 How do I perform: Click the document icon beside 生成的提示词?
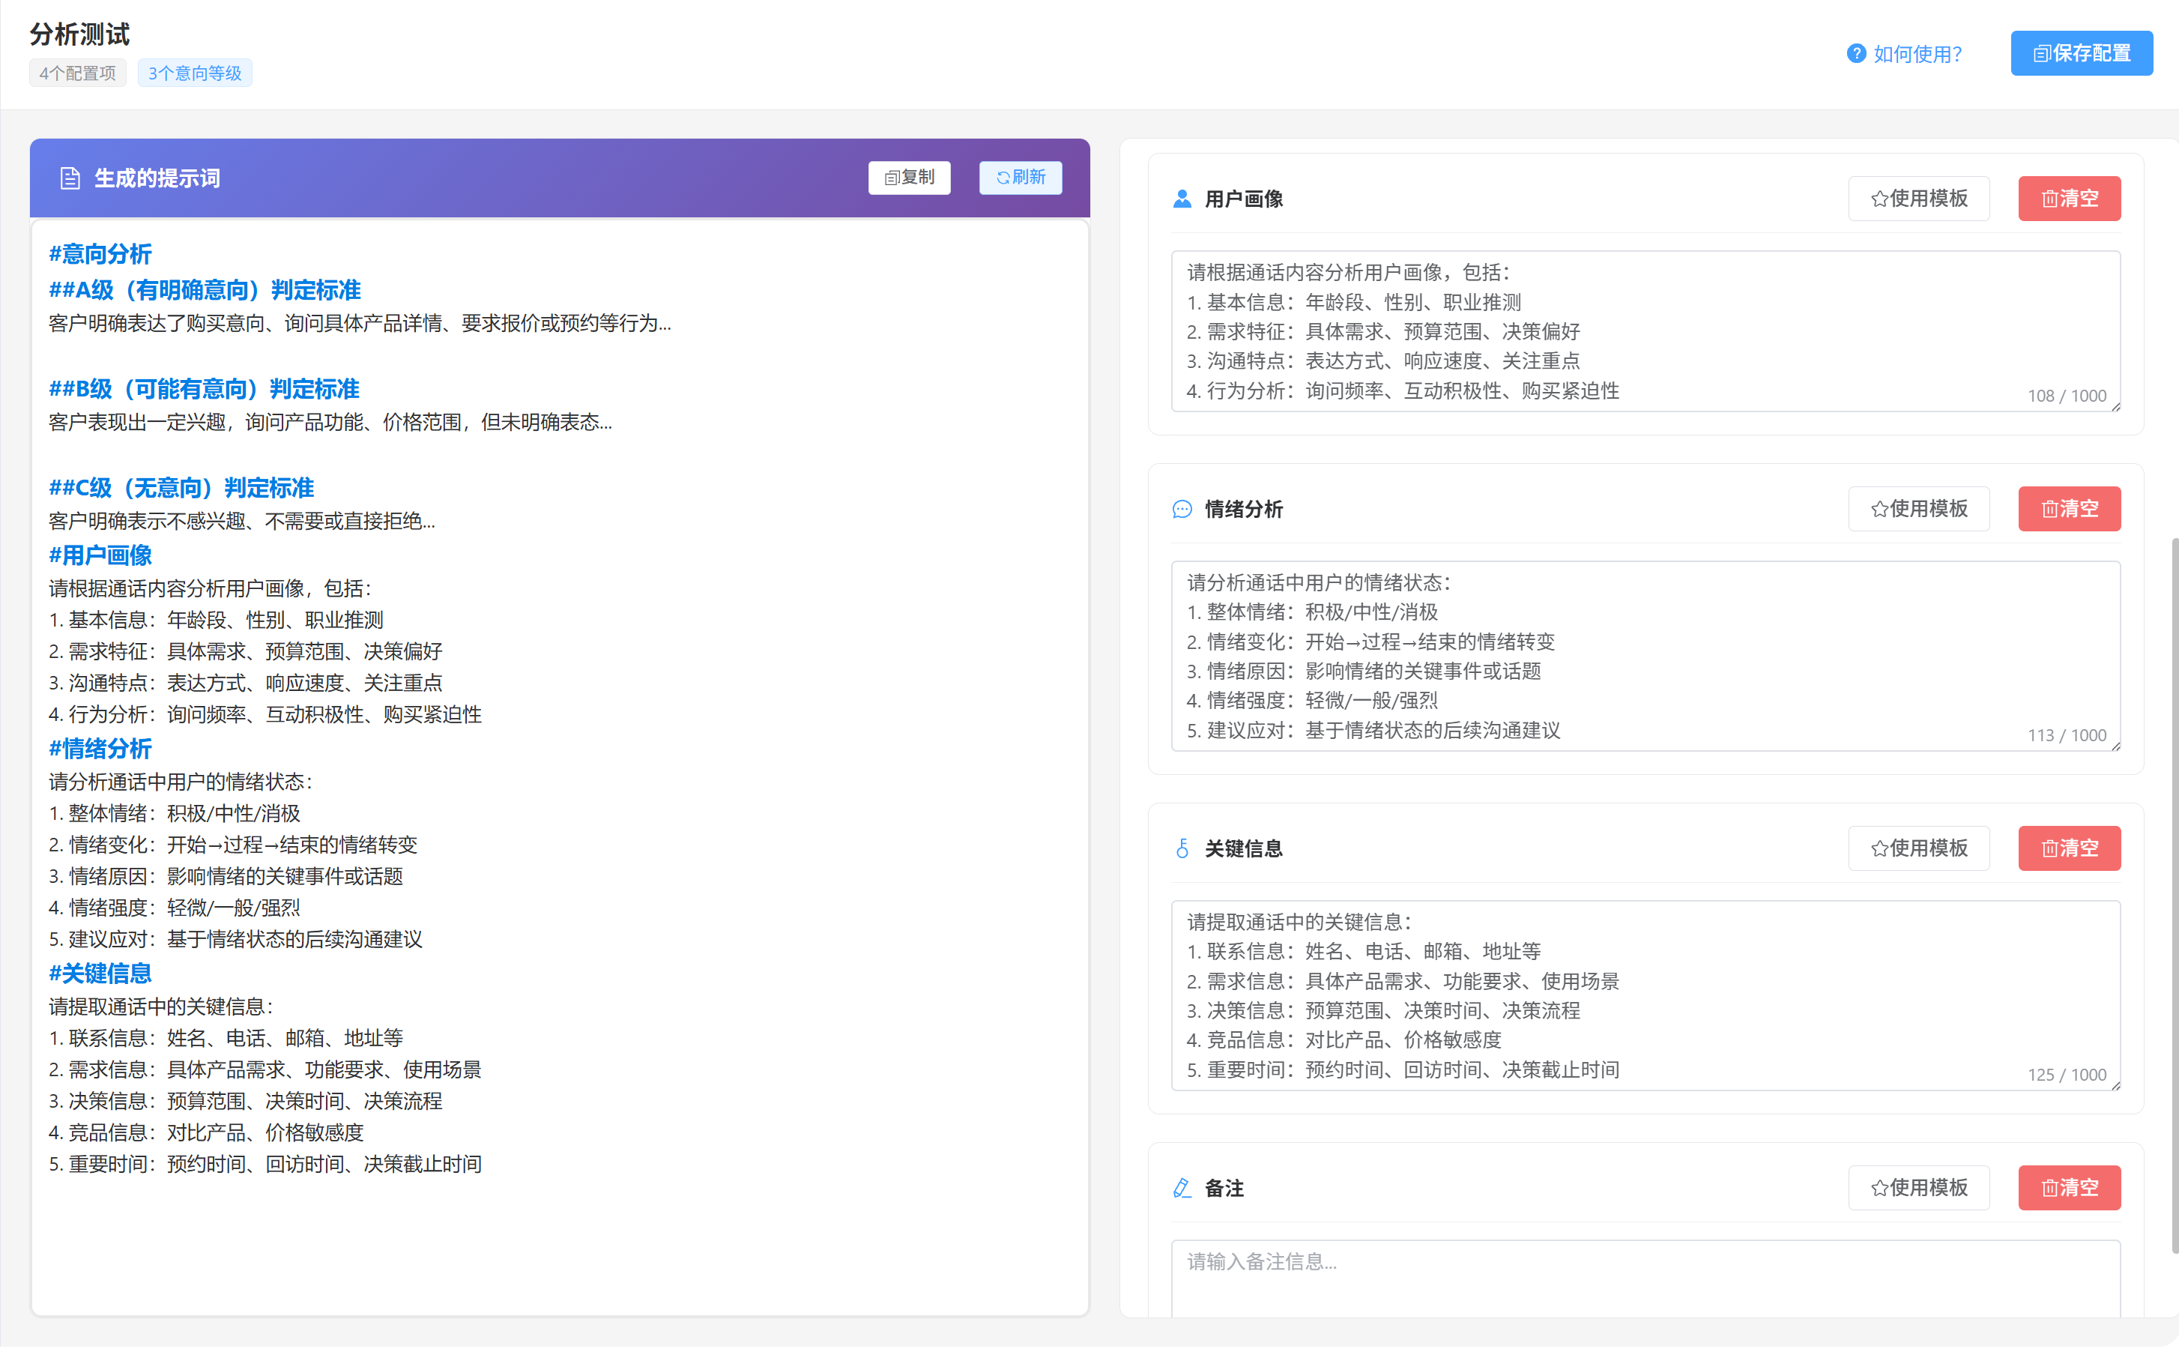[69, 178]
